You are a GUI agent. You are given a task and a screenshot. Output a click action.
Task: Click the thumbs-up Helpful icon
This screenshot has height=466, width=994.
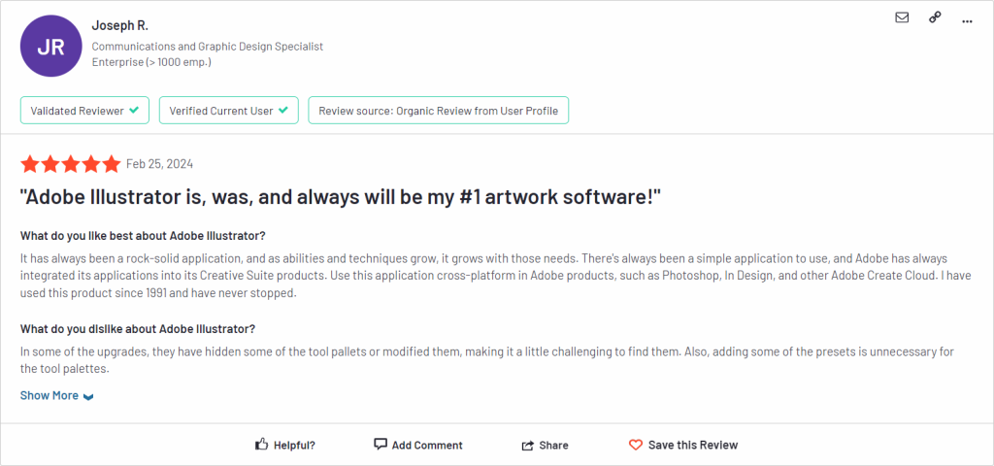point(262,445)
